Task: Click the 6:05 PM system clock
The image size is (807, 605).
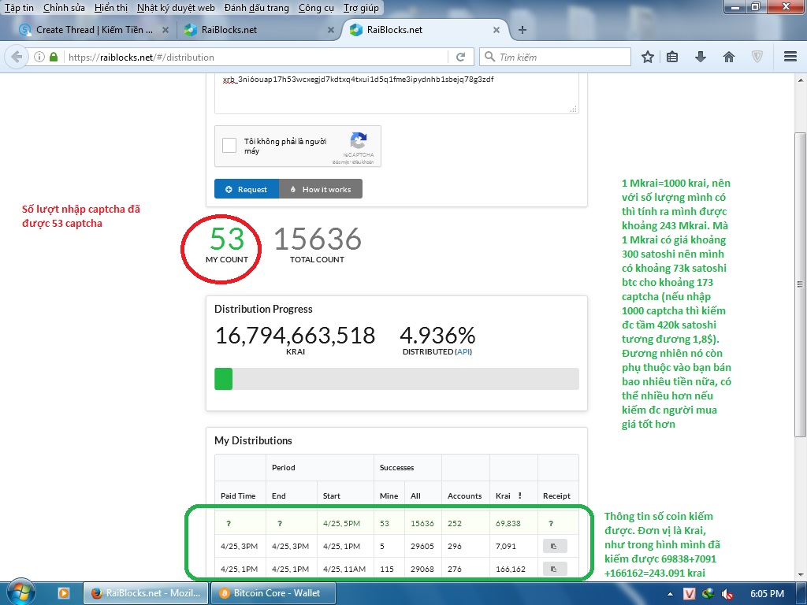Action: [767, 594]
